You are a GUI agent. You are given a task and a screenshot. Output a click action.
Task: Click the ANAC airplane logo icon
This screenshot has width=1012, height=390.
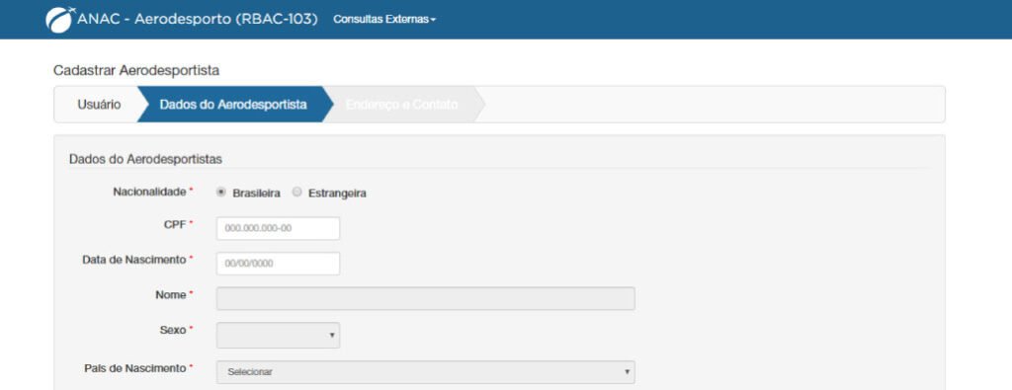(60, 19)
